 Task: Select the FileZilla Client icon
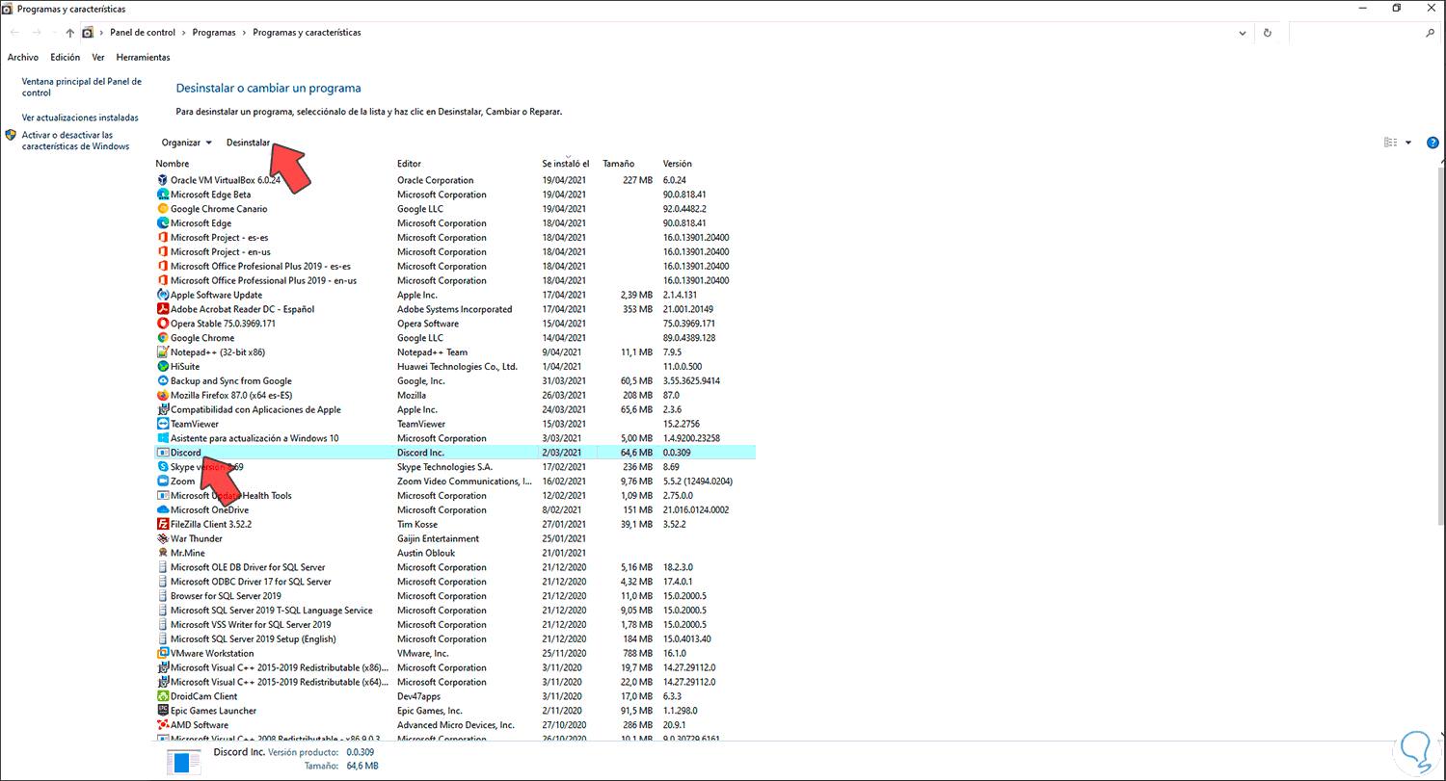(162, 524)
